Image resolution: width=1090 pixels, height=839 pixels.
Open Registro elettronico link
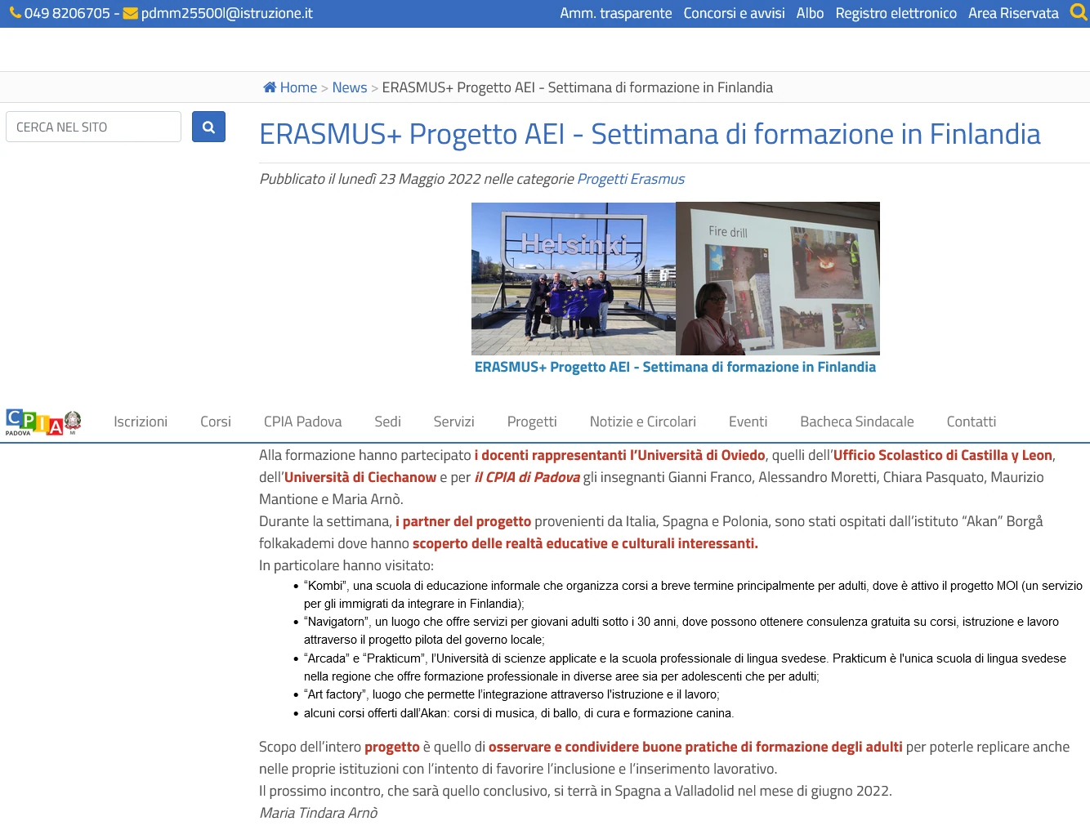click(896, 13)
